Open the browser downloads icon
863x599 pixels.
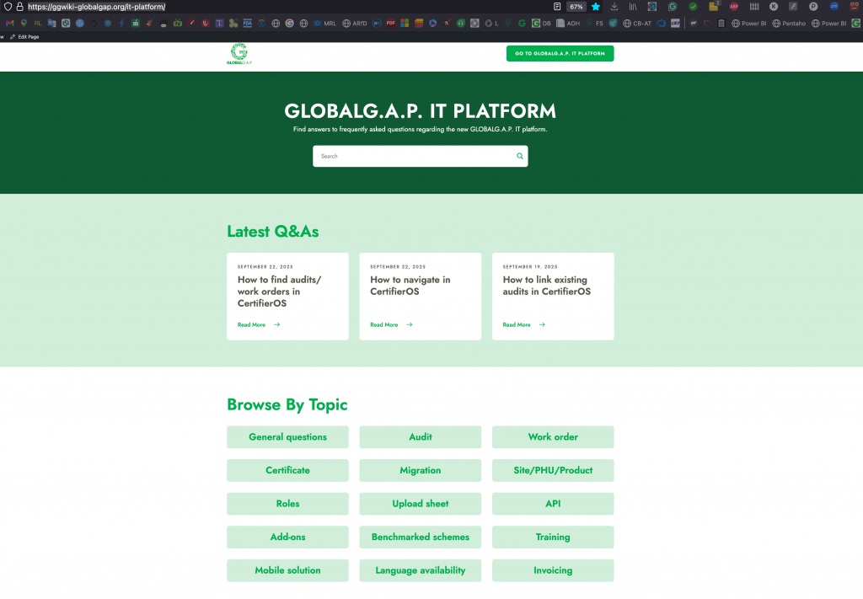click(614, 7)
